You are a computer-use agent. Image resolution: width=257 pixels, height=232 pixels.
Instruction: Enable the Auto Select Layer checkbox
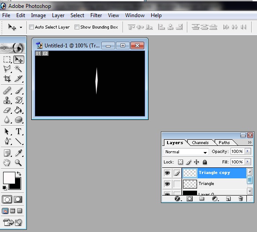click(31, 27)
